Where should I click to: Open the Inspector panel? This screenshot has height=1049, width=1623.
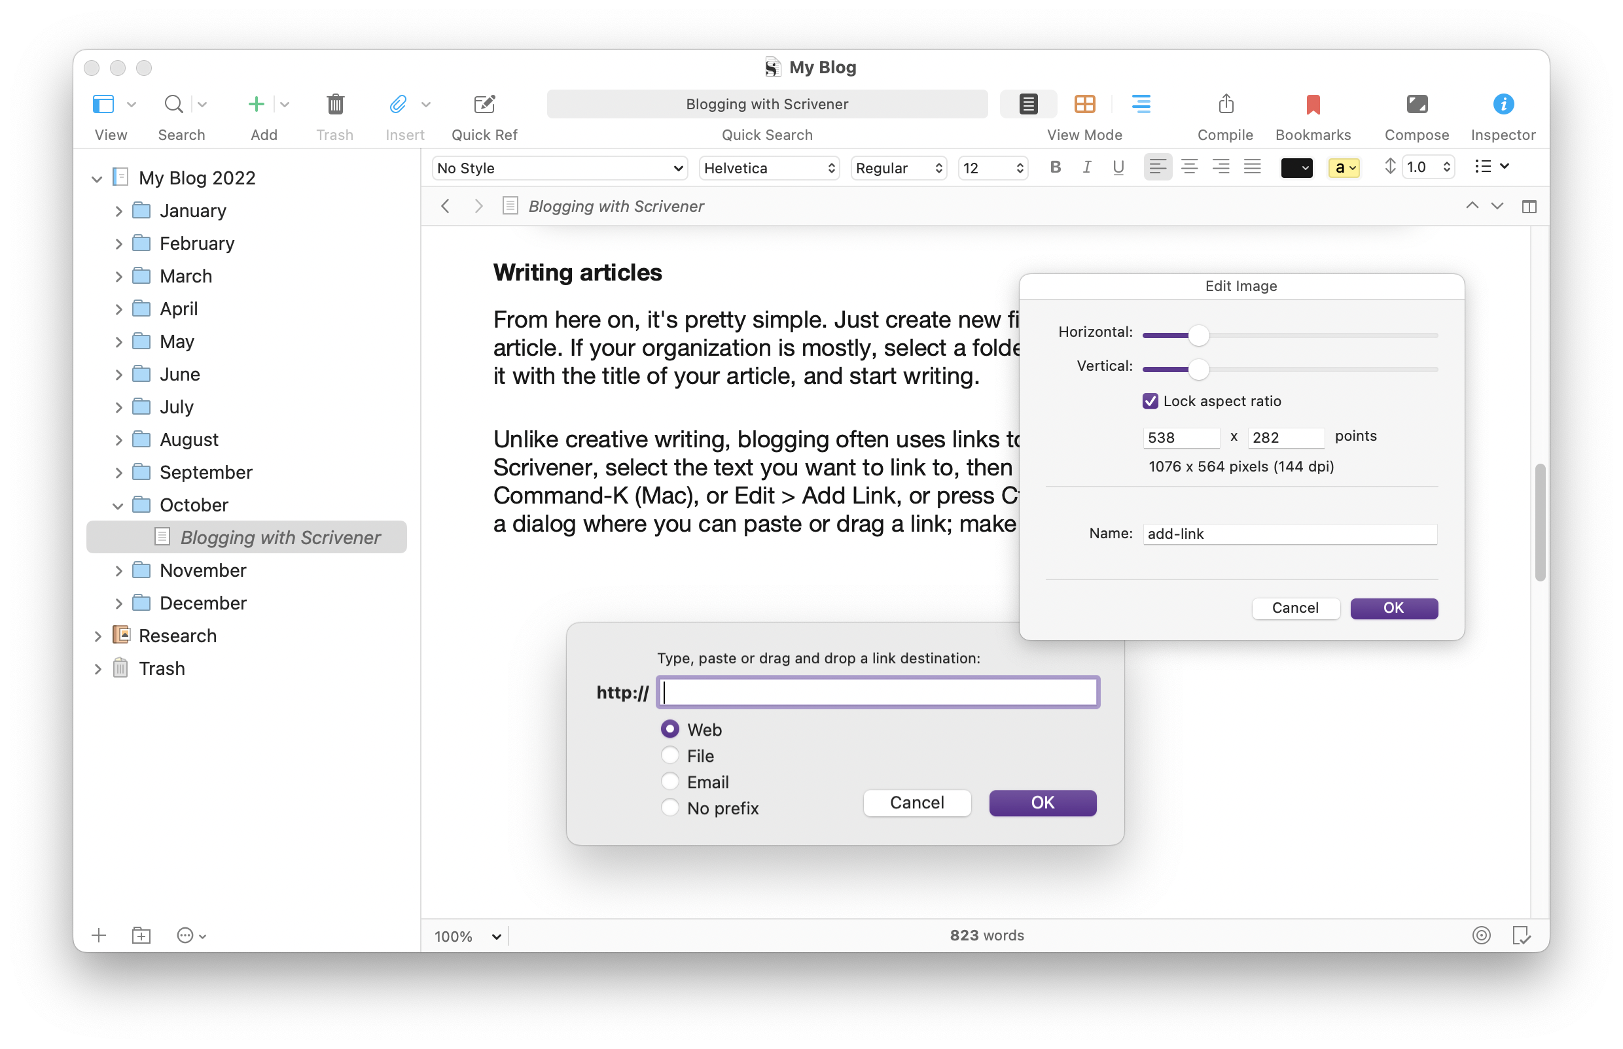click(1503, 104)
